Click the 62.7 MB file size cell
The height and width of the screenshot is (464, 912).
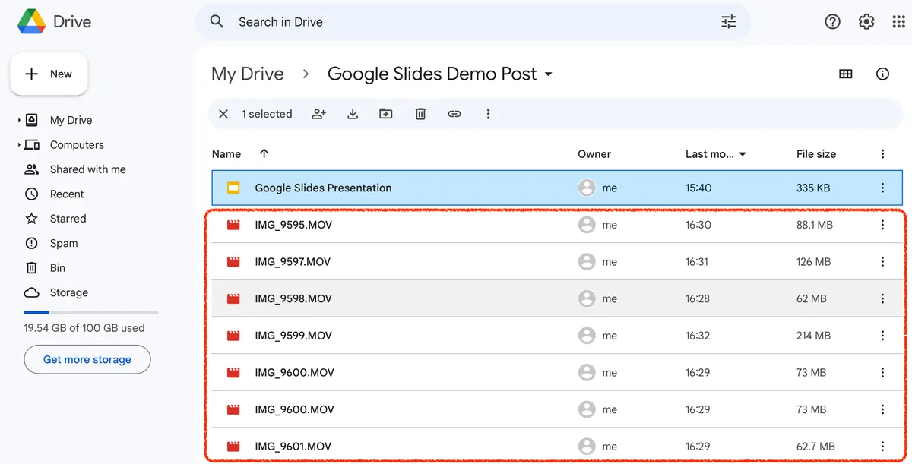coord(815,447)
